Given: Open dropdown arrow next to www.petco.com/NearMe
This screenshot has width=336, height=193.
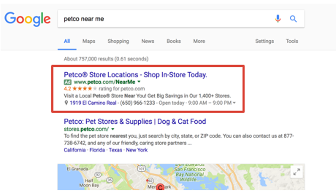Looking at the screenshot, I should (x=139, y=82).
